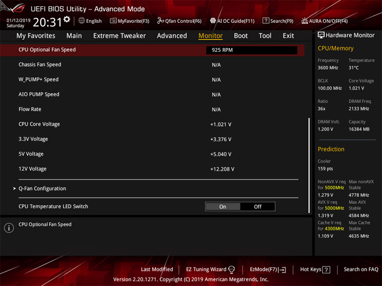The width and height of the screenshot is (382, 286).
Task: Click the info icon in help area
Action: click(9, 228)
